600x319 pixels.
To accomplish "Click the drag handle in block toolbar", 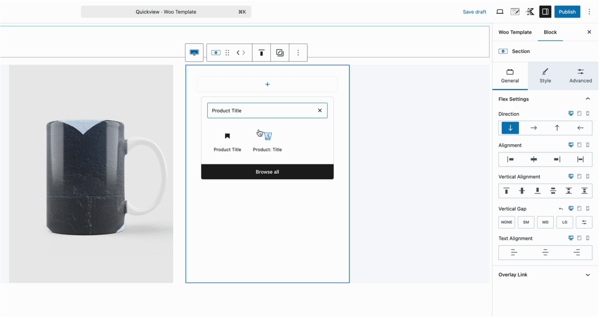I will pos(227,53).
